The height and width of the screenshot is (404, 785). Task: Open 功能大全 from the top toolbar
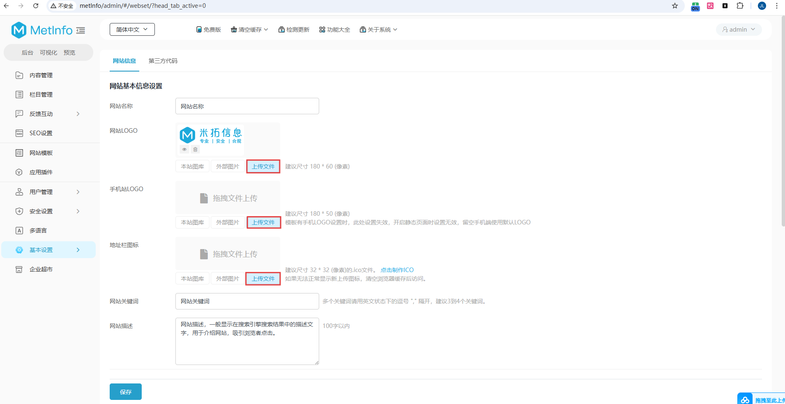334,30
